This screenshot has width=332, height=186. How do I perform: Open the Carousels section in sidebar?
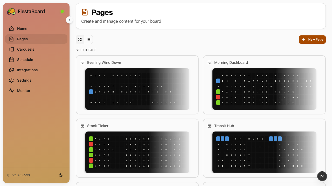pos(26,49)
